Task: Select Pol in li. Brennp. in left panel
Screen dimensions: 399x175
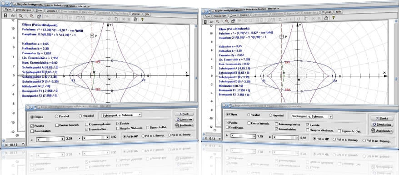Action: 143,136
